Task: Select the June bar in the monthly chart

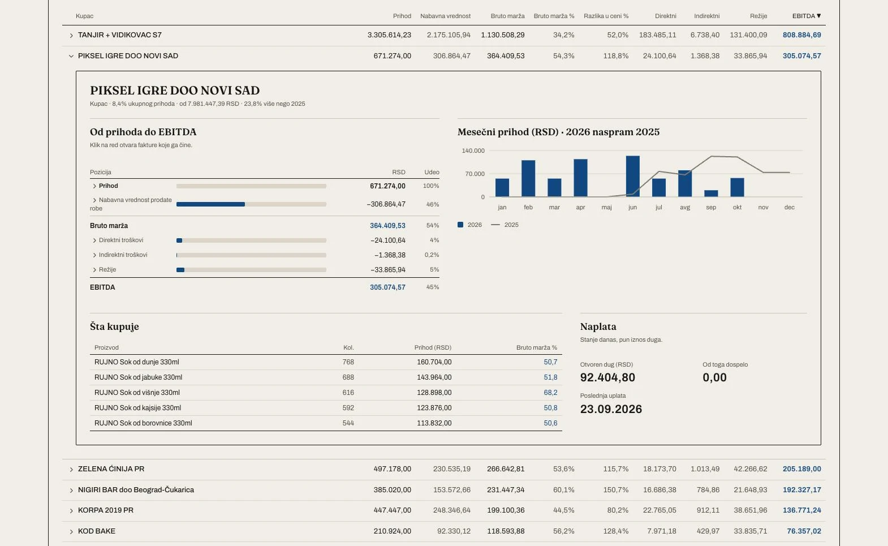Action: click(633, 176)
